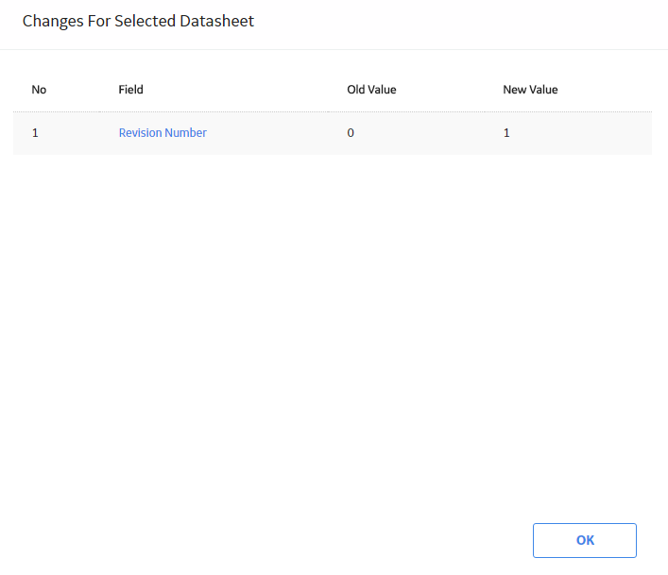
Task: Click the Old Value column header
Action: click(x=371, y=90)
